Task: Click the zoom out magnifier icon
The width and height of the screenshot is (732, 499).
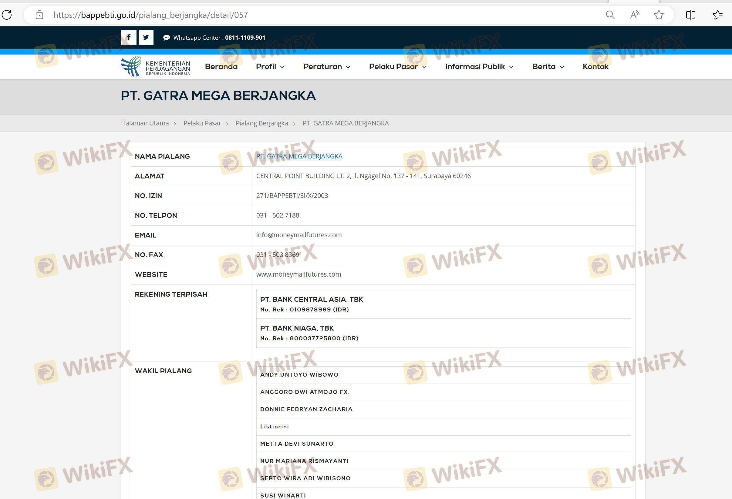Action: coord(610,15)
